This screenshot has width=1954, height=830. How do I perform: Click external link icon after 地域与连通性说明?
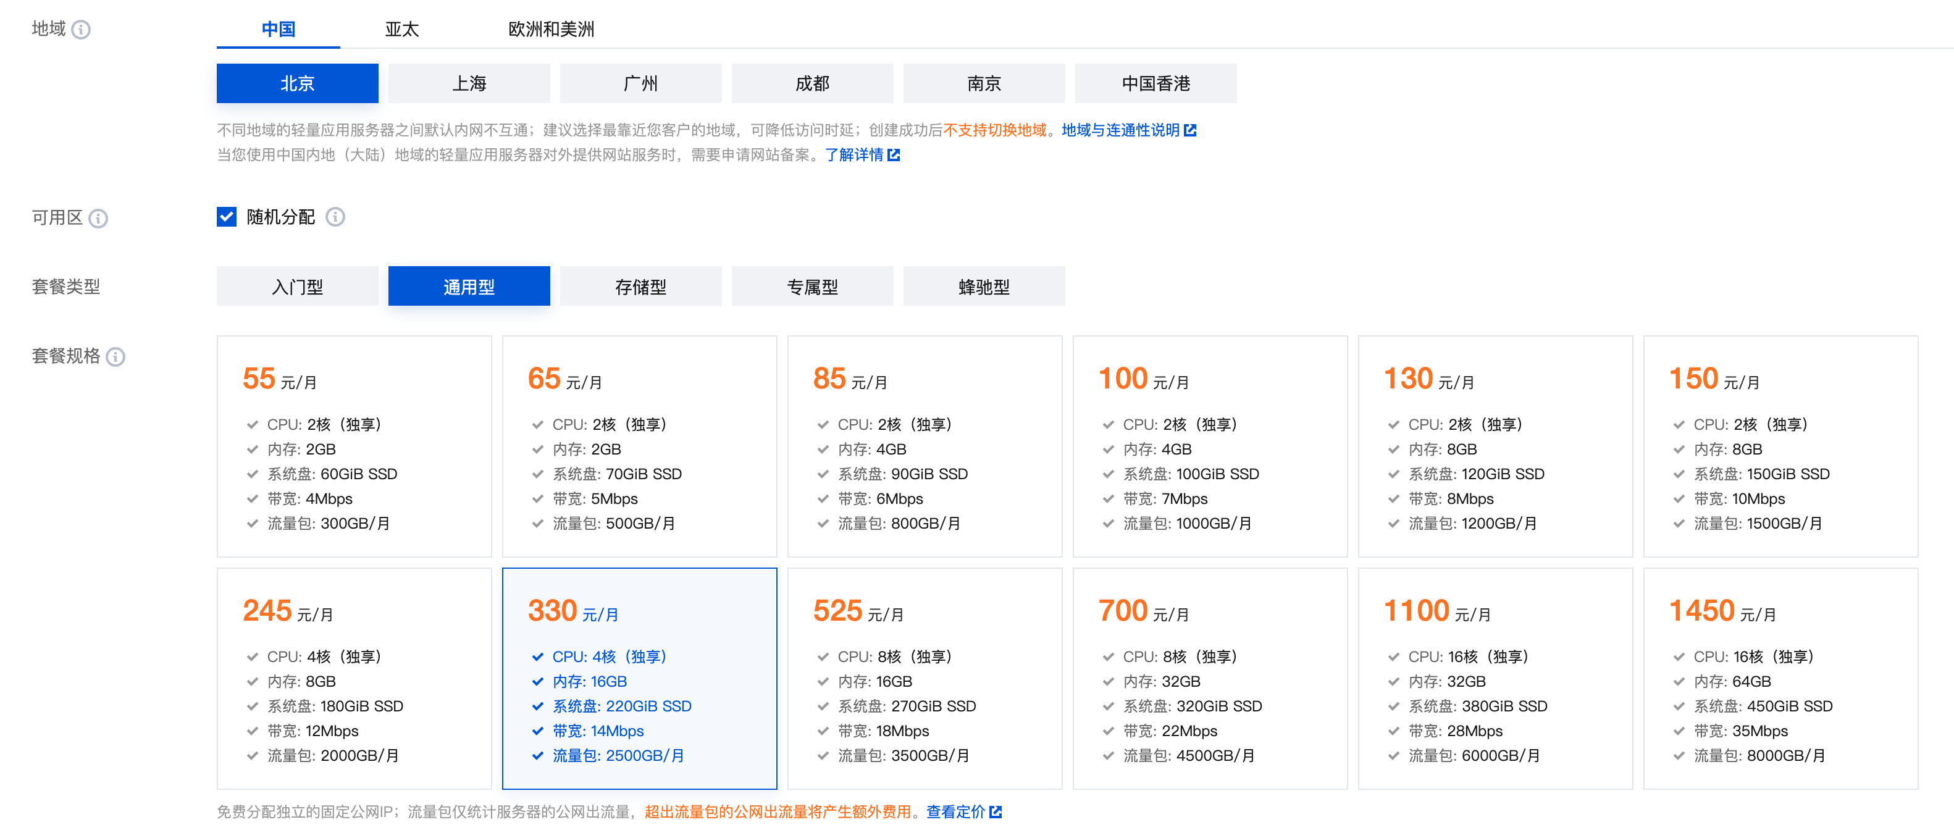[x=1190, y=130]
